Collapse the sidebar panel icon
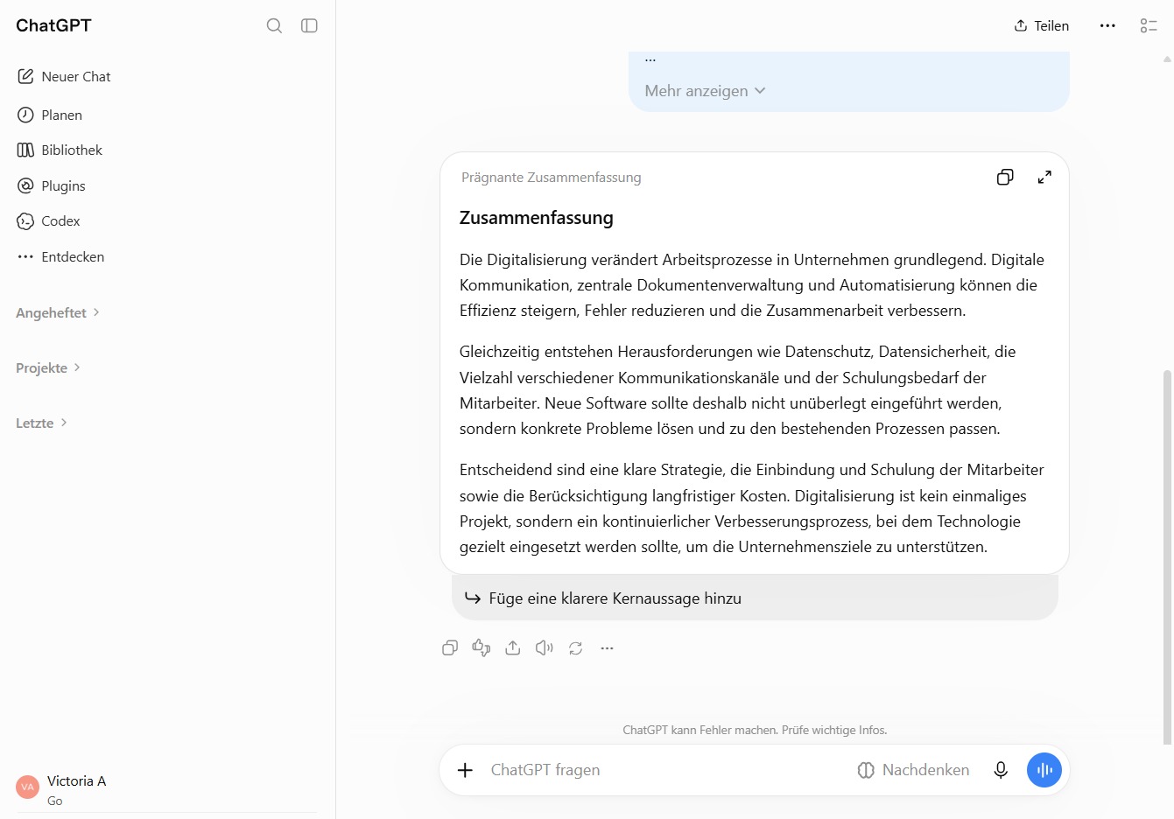This screenshot has height=819, width=1174. [309, 25]
